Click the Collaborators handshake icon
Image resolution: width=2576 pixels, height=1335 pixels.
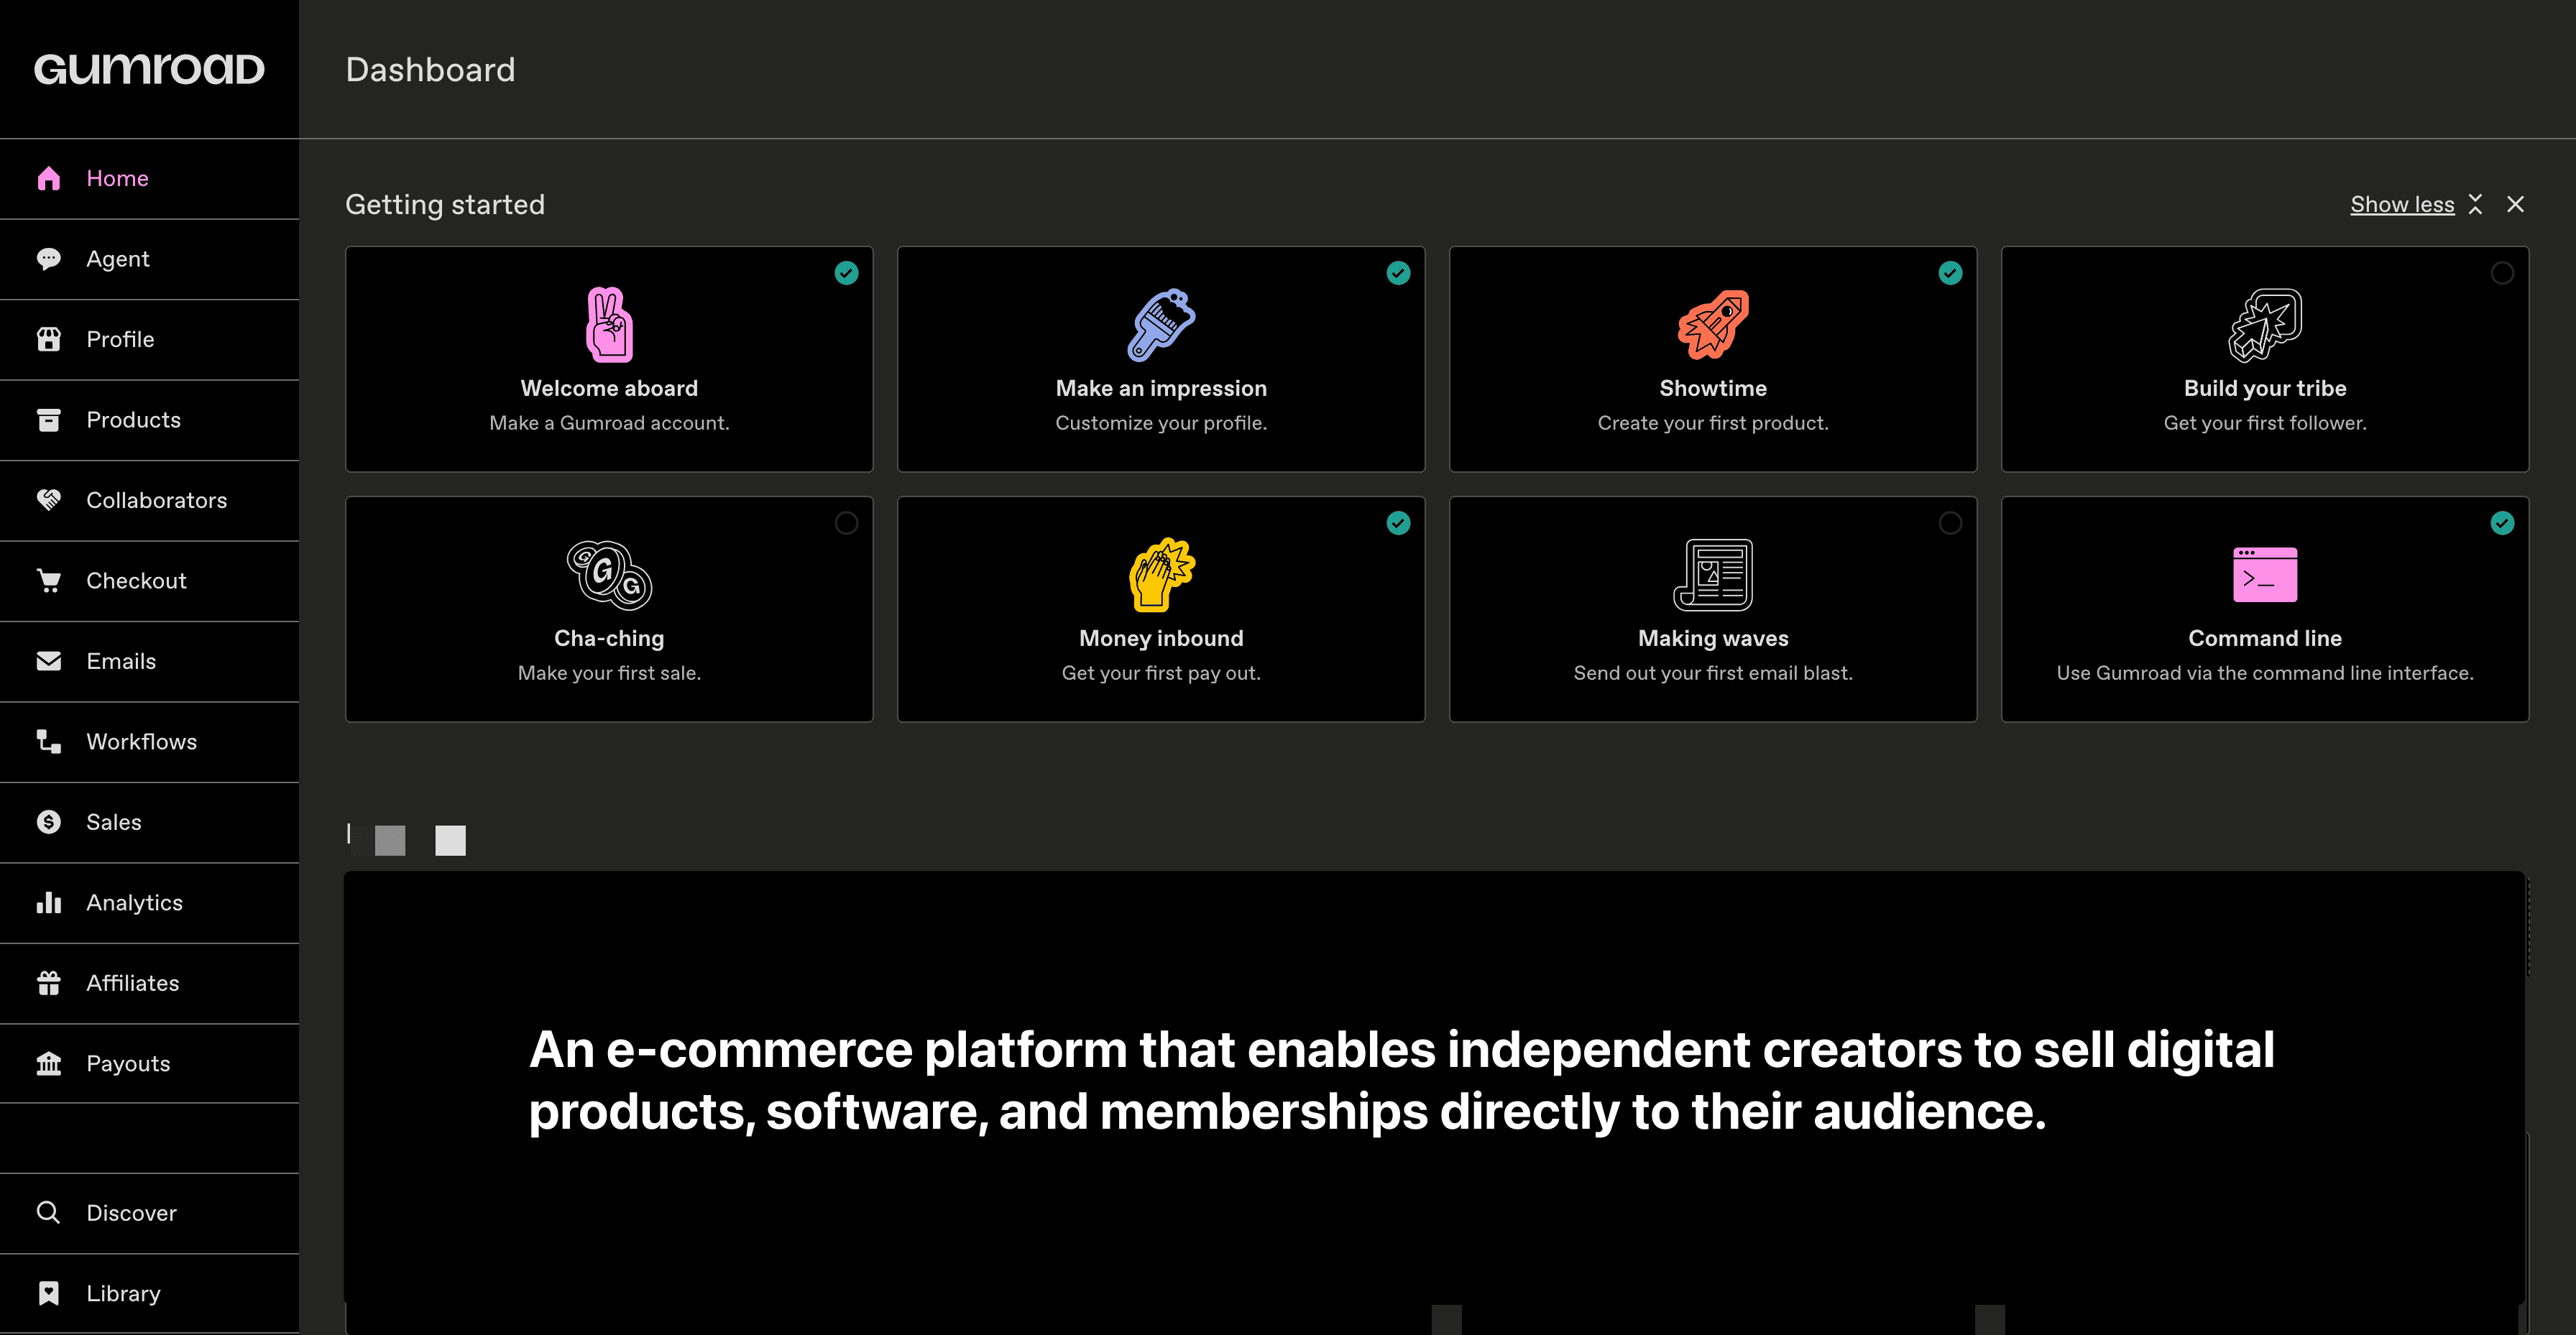[48, 500]
